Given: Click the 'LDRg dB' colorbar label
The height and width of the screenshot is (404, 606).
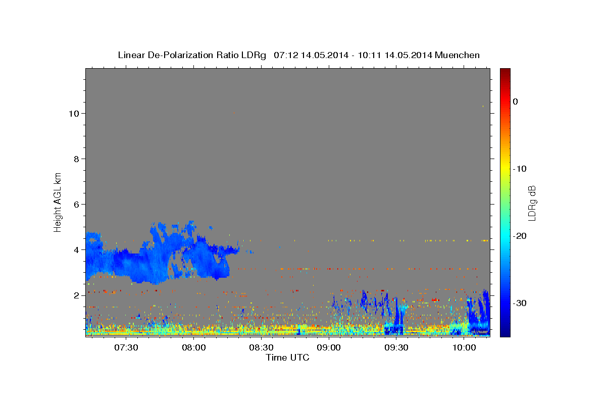Looking at the screenshot, I should (532, 203).
